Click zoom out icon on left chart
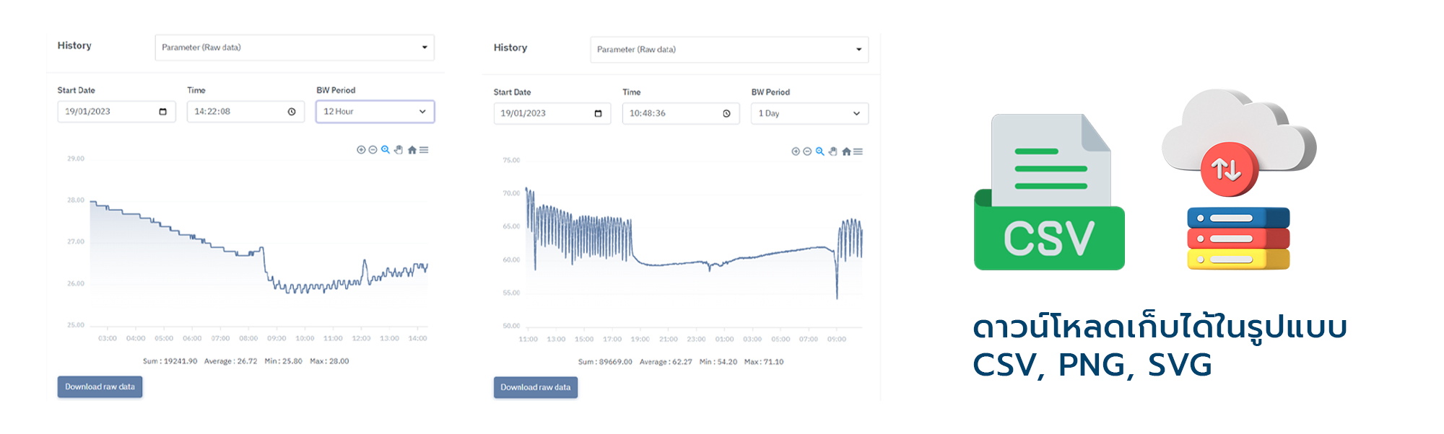The height and width of the screenshot is (434, 1444). (x=373, y=150)
